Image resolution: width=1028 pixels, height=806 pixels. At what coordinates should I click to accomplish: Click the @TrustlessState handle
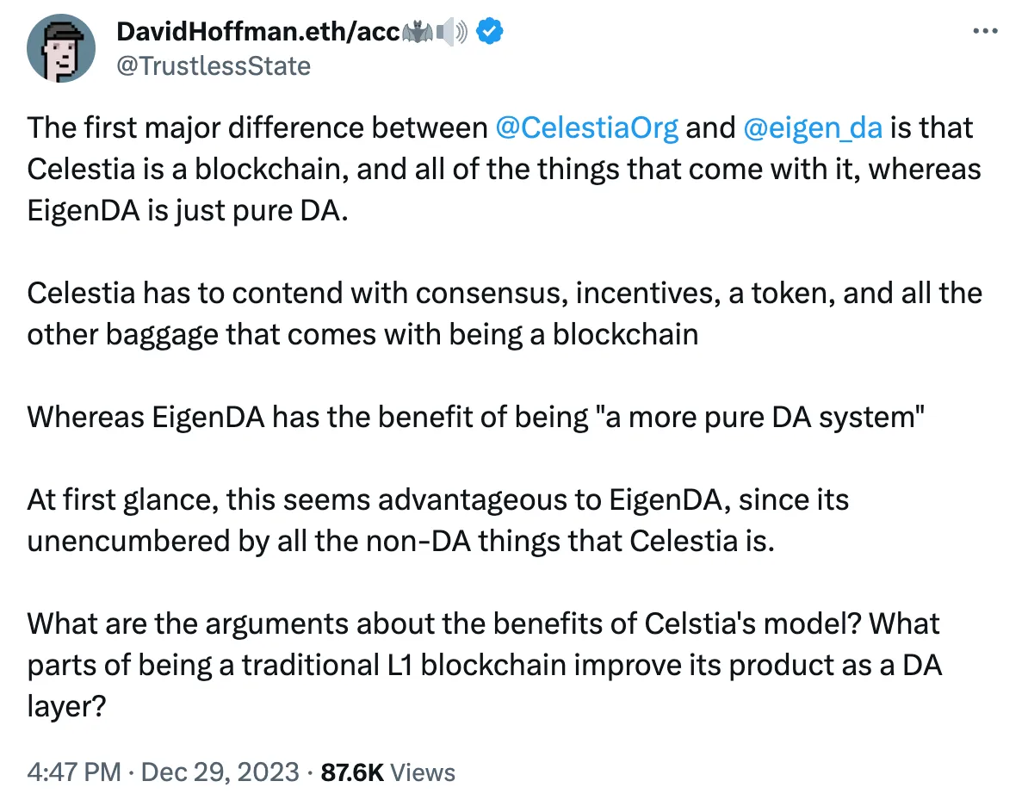(214, 66)
